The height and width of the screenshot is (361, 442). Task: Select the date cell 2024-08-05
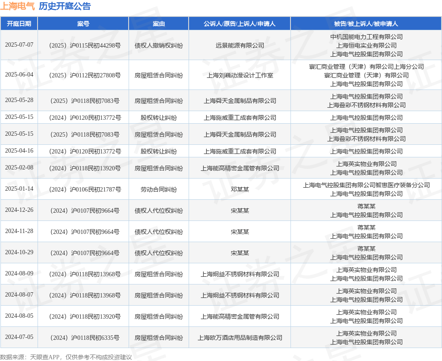[19, 316]
